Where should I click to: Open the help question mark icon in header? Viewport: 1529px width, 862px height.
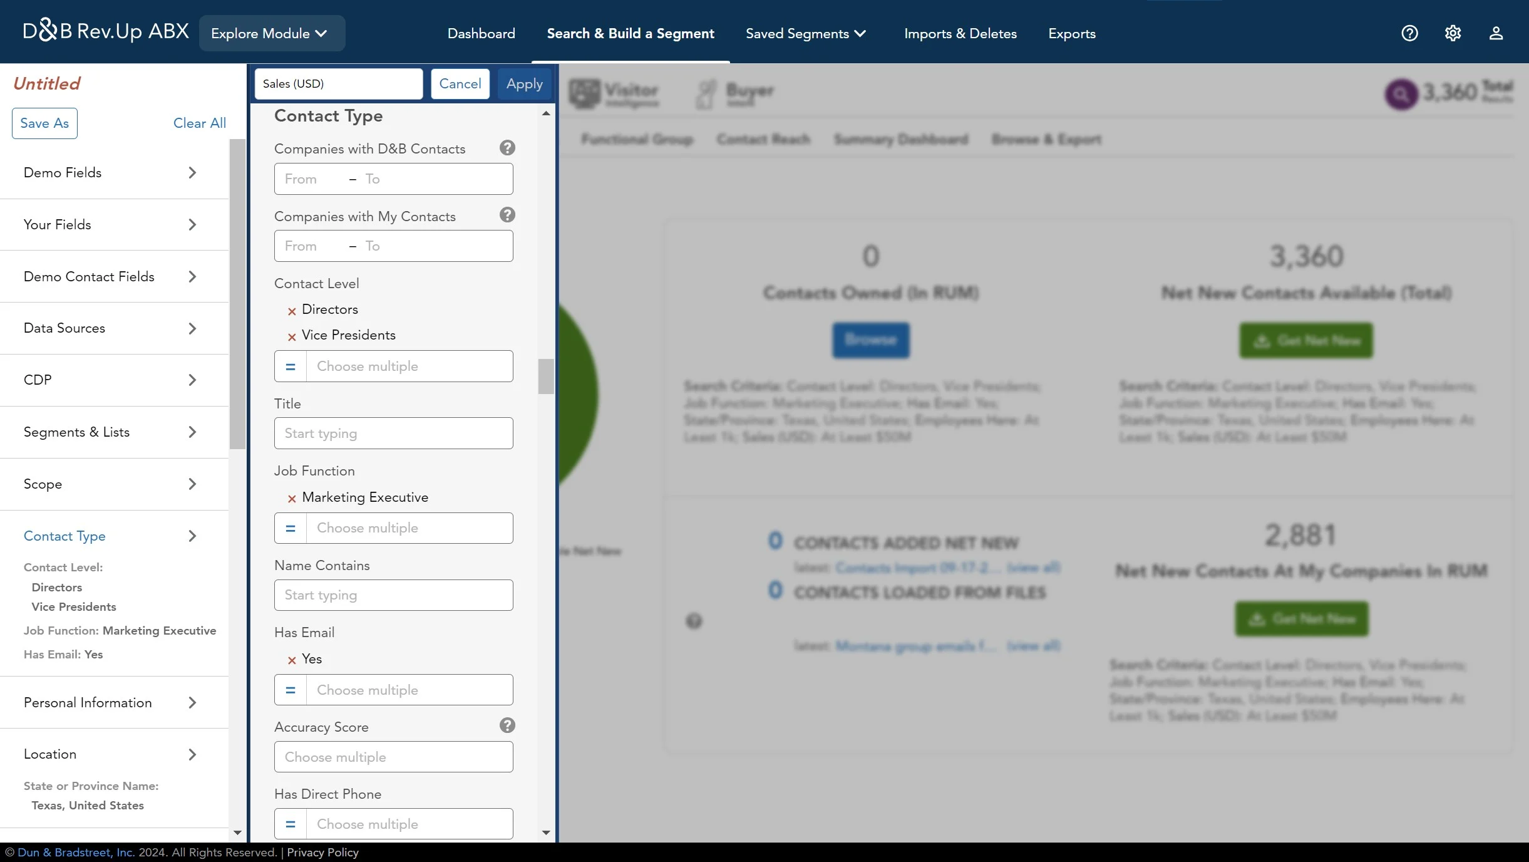pyautogui.click(x=1409, y=33)
